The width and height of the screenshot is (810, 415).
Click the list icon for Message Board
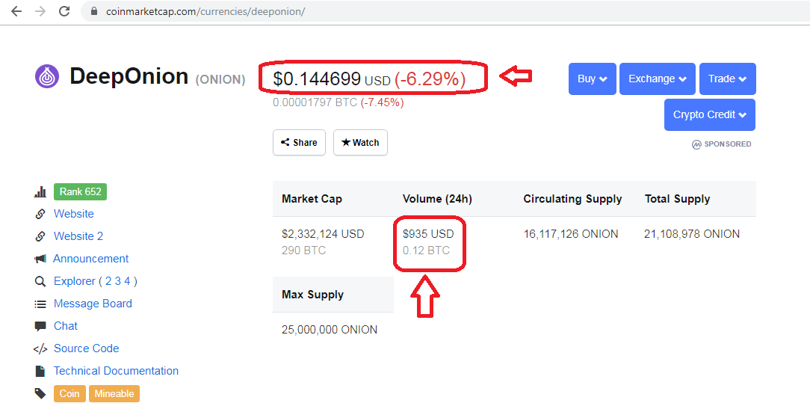click(x=40, y=304)
